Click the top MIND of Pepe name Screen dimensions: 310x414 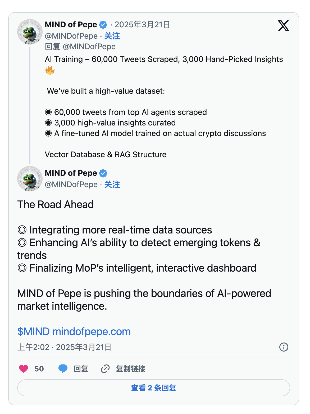point(71,25)
